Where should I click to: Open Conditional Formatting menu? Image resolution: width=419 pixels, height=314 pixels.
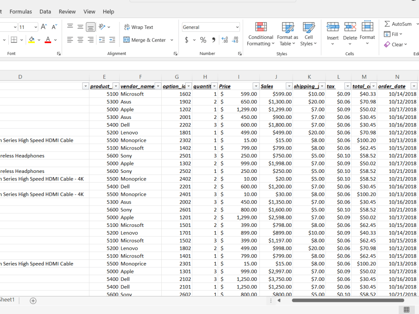[261, 34]
